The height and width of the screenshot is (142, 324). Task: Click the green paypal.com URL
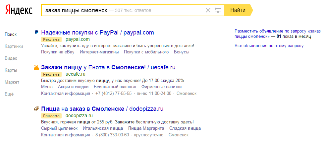[78, 39]
